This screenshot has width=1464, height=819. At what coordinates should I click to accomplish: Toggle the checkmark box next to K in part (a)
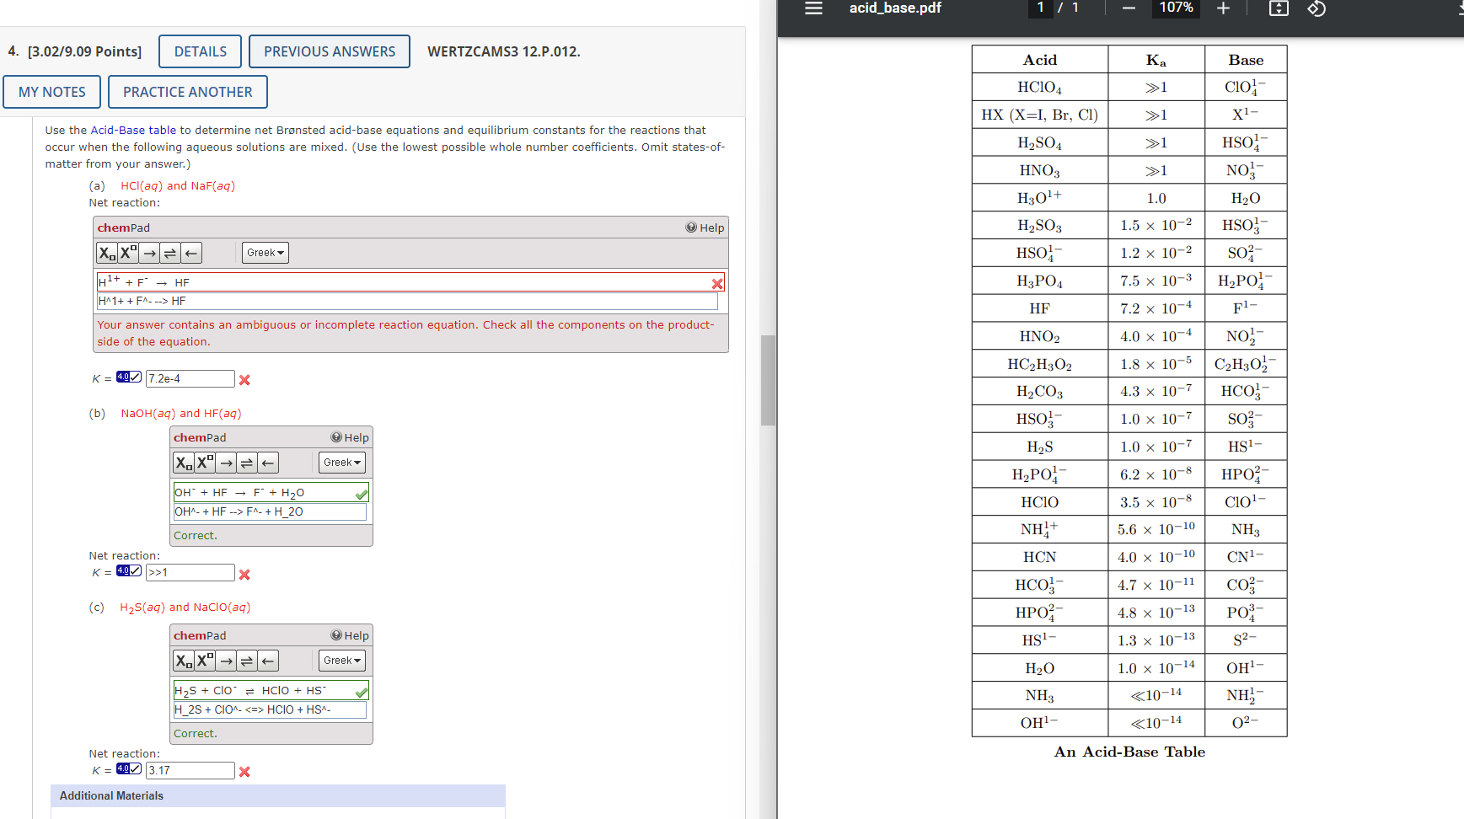(126, 377)
